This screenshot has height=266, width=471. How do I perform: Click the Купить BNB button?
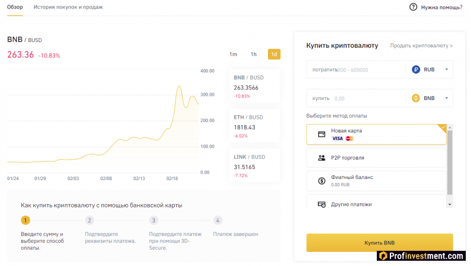pos(379,242)
